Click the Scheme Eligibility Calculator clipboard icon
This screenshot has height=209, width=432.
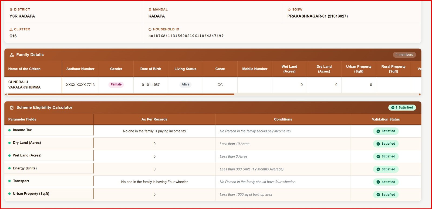(12, 107)
